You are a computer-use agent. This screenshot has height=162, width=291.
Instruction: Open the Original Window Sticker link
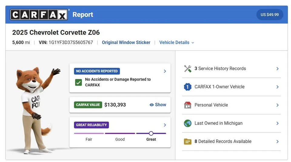[x=126, y=43]
